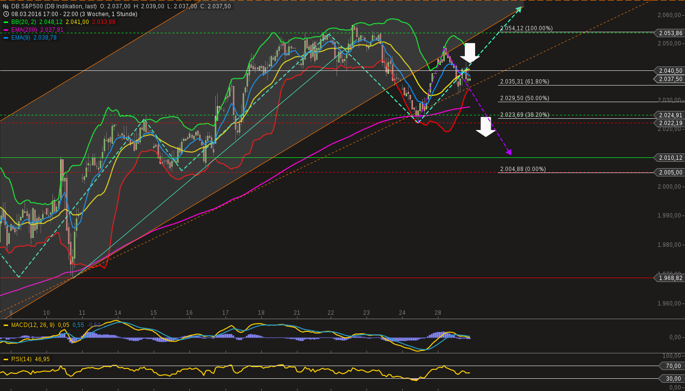Click the lower band value '2.033,88'
685x391 pixels.
[x=104, y=22]
